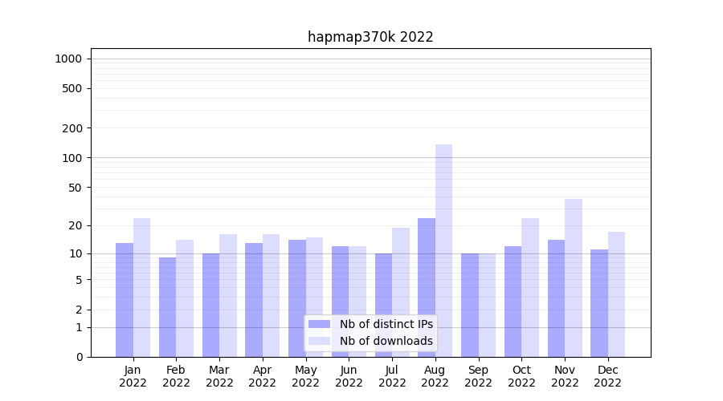This screenshot has width=723, height=401.
Task: Click the 'Nb of distinct IPs' legend color swatch
Action: (319, 324)
